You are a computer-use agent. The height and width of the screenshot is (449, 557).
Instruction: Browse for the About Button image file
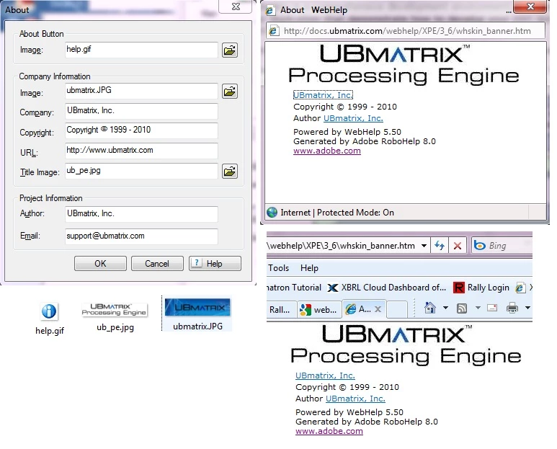[230, 50]
